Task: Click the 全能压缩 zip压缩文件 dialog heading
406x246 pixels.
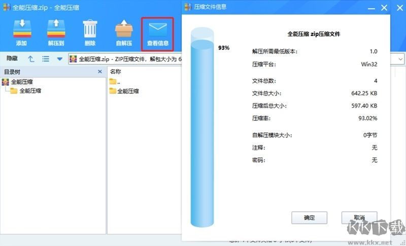Action: [314, 34]
